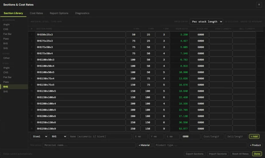265x158 pixels.
Task: Click Import Sections button
Action: (x=218, y=154)
